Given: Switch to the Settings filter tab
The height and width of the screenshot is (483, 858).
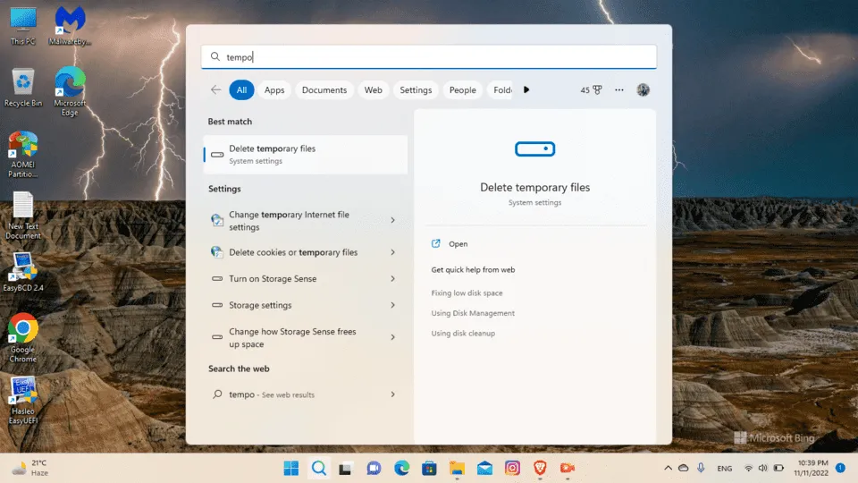Looking at the screenshot, I should 416,89.
